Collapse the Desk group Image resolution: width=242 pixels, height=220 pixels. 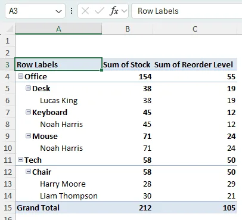click(x=28, y=88)
